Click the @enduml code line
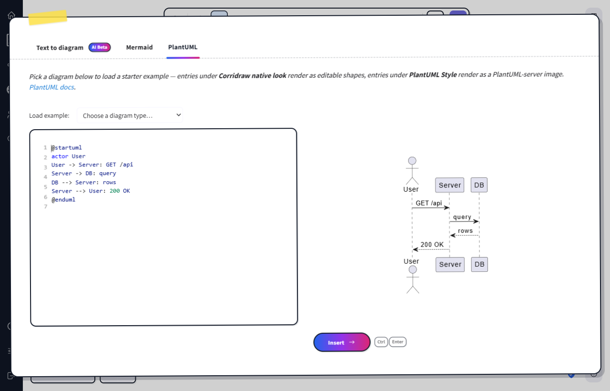Image resolution: width=610 pixels, height=391 pixels. click(x=63, y=200)
